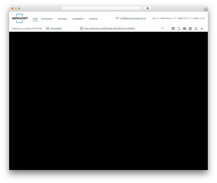Open the Novedades link in secondary bar
This screenshot has height=183, width=217.
pos(56,29)
